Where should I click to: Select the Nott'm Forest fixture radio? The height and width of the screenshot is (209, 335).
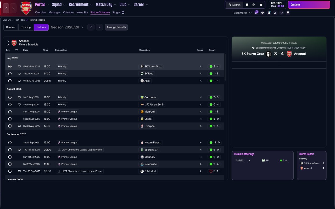pos(10,143)
